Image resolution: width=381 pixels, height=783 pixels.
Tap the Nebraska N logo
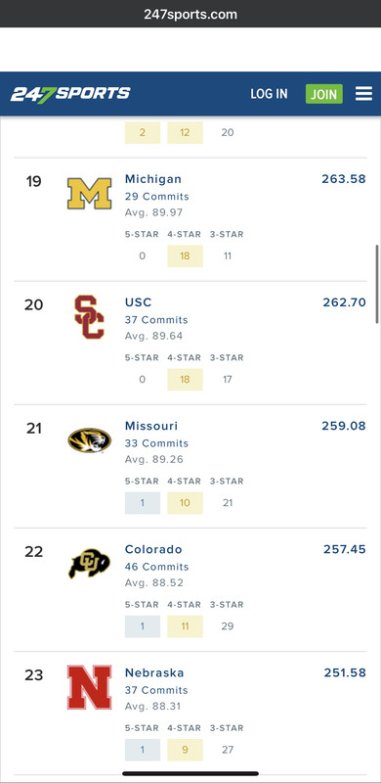(89, 687)
